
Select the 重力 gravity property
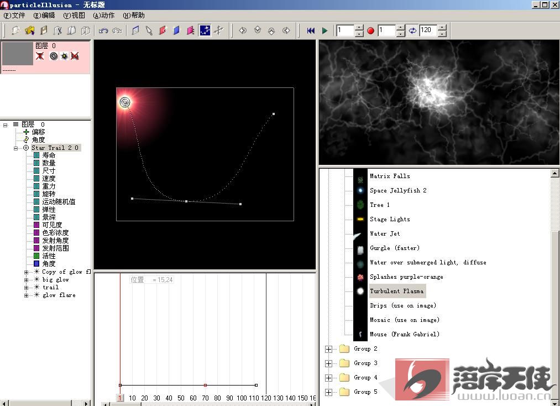(x=49, y=186)
